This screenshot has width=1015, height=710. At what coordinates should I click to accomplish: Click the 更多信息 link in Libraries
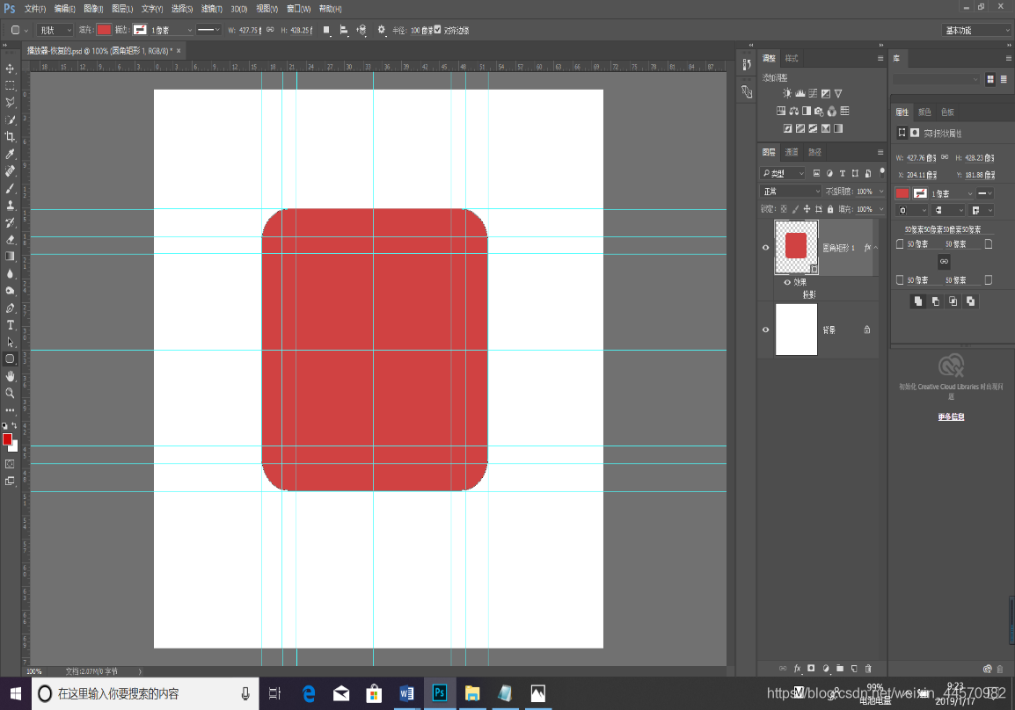(950, 417)
